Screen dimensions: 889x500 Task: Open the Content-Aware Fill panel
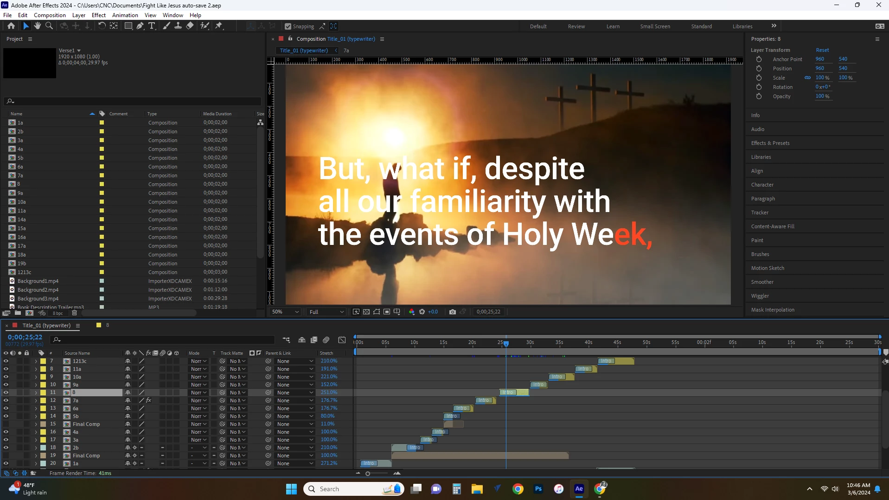click(773, 226)
